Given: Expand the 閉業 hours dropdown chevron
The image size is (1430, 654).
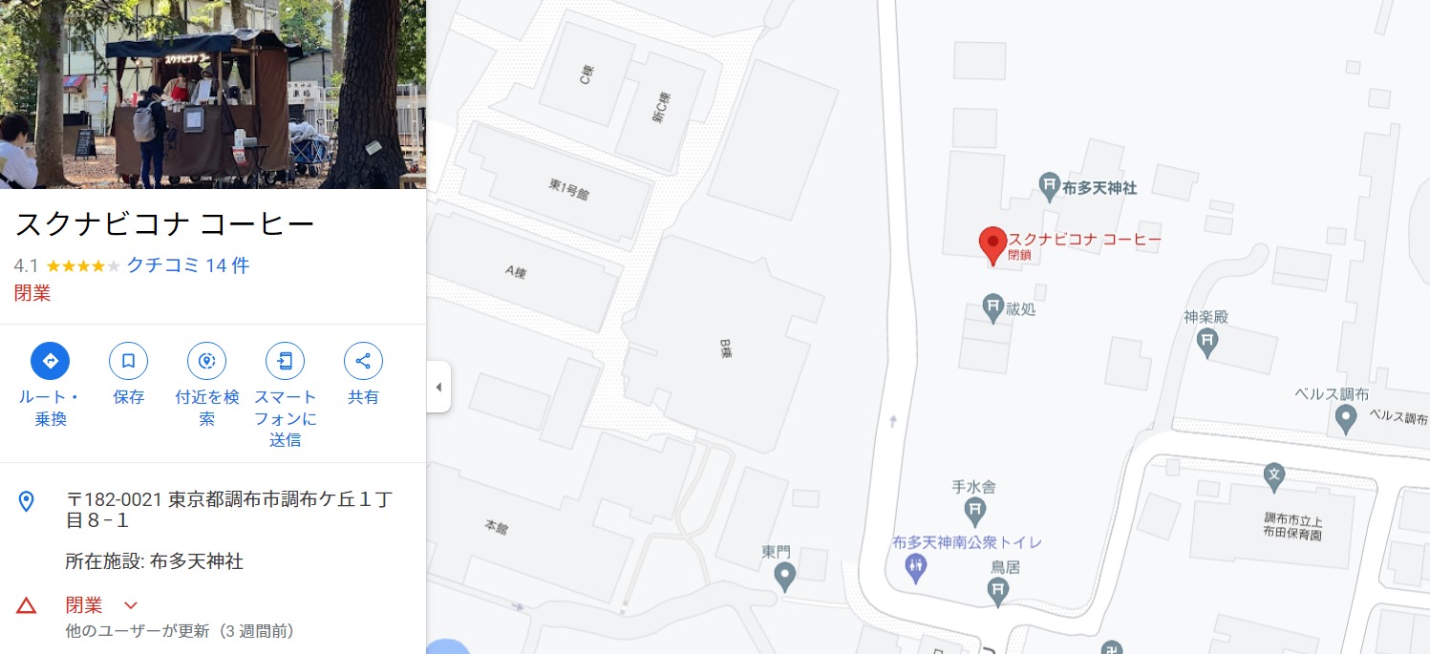Looking at the screenshot, I should click(x=131, y=605).
